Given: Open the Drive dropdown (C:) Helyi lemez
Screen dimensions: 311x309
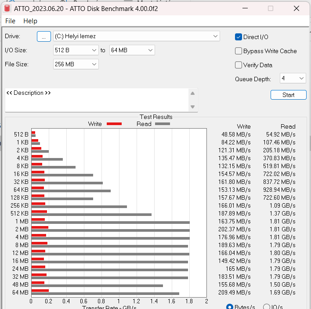Looking at the screenshot, I should click(137, 36).
